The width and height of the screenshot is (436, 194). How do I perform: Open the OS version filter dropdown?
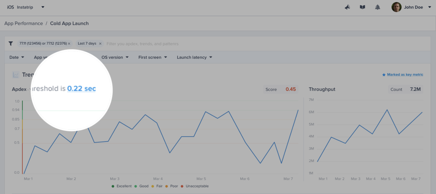point(115,57)
